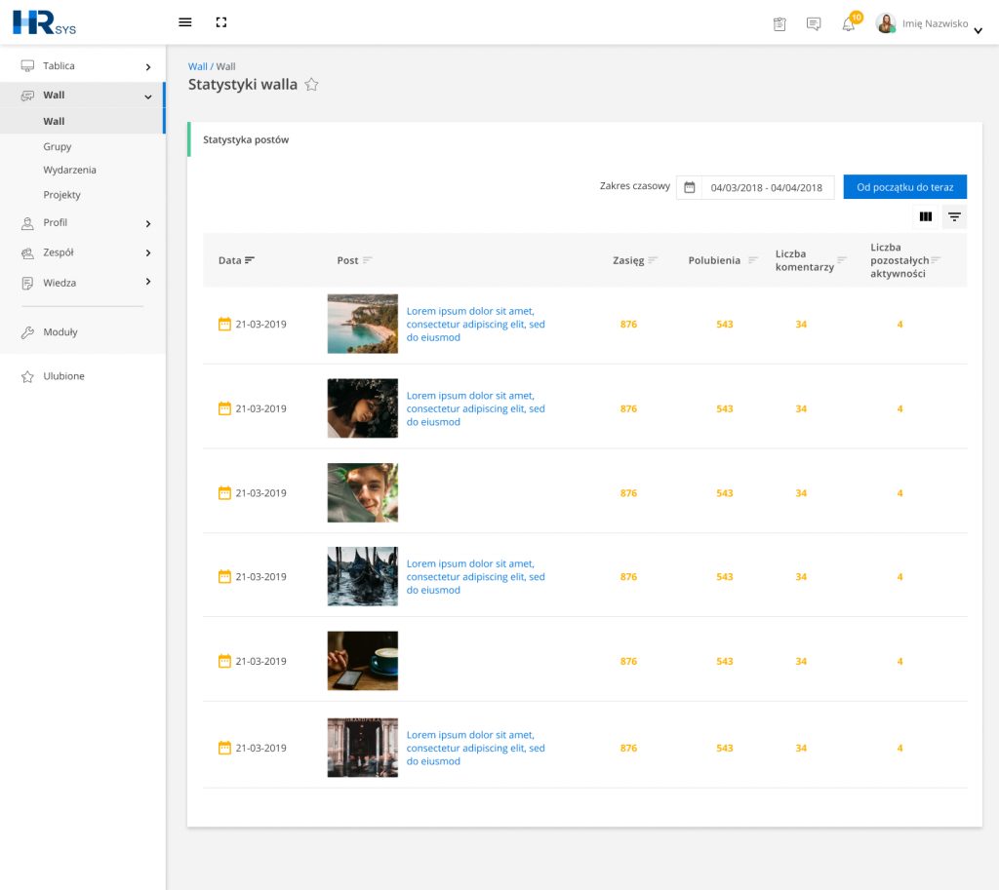Switch to fullscreen mode icon

(x=221, y=22)
